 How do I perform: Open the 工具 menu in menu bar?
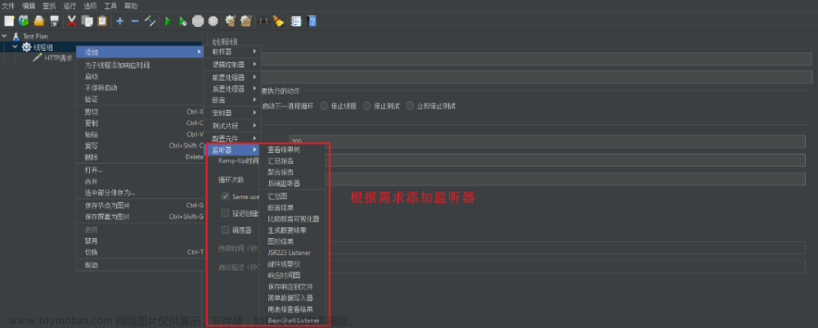pos(110,7)
